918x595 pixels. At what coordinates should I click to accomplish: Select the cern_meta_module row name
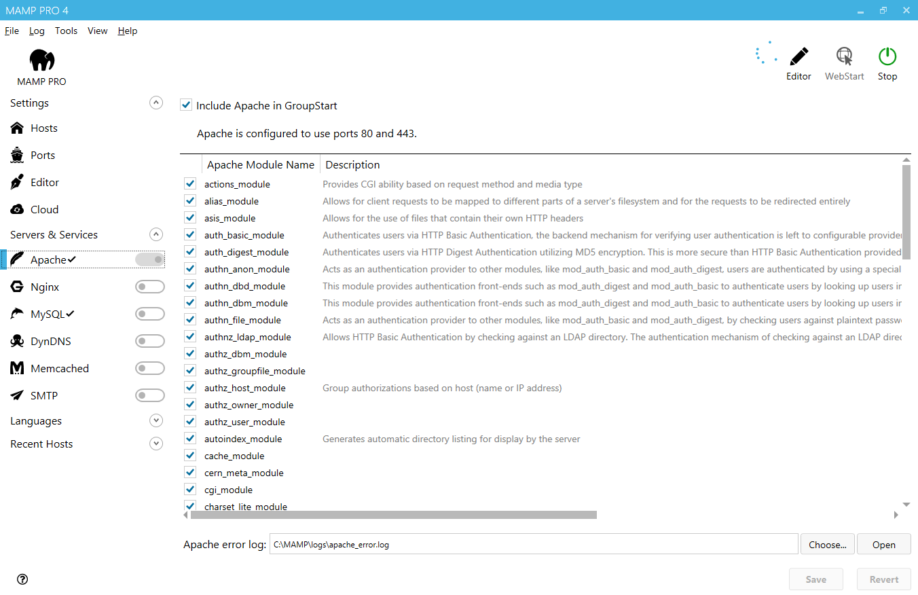(244, 473)
